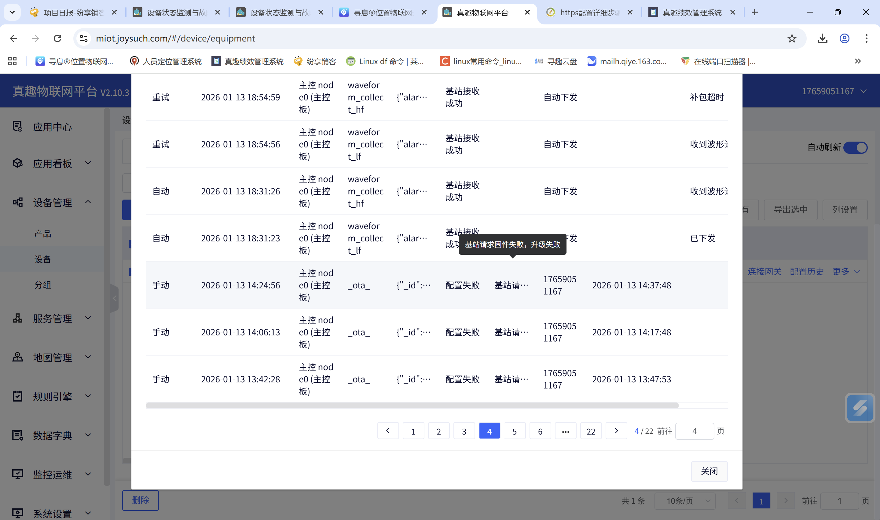Viewport: 880px width, 520px height.
Task: Open the browser downloads icon
Action: (822, 38)
